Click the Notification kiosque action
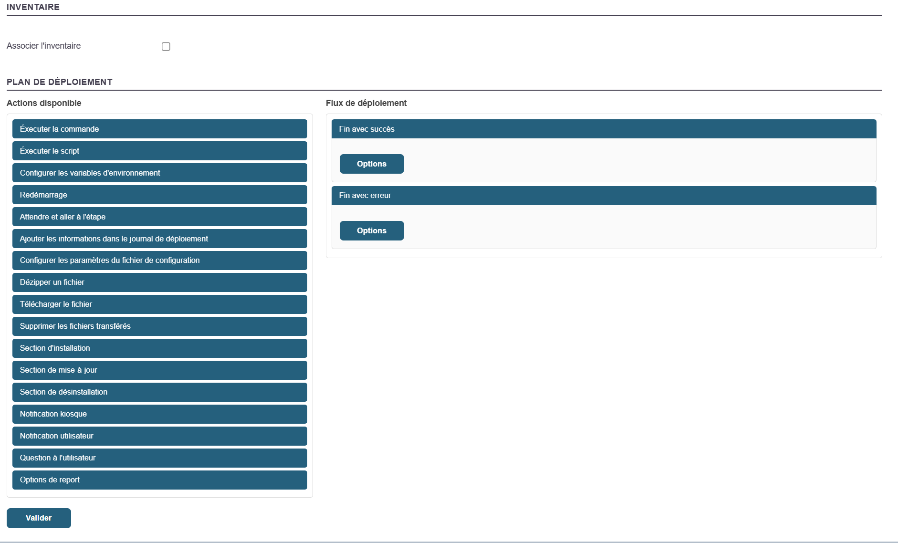The height and width of the screenshot is (543, 898). (x=159, y=414)
